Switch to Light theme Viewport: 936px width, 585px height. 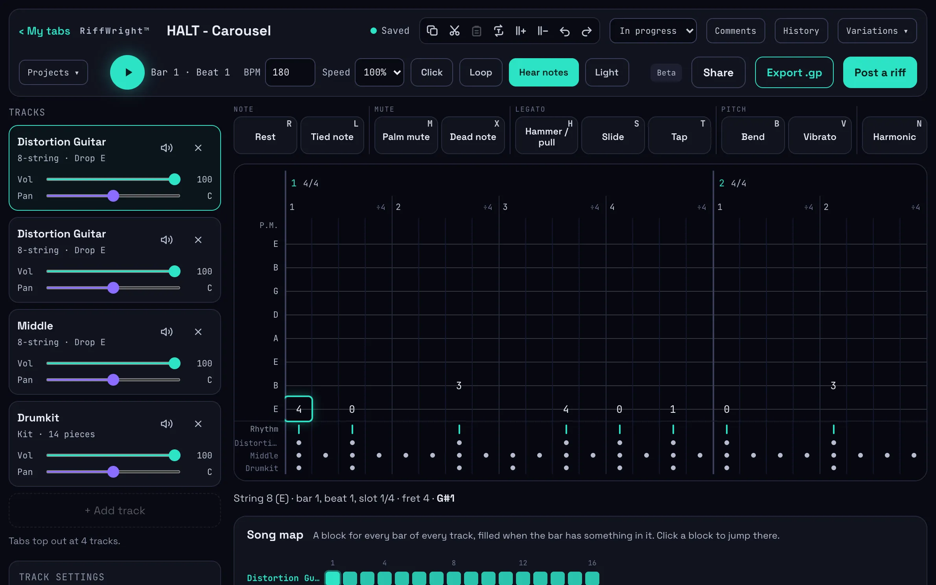(x=607, y=72)
